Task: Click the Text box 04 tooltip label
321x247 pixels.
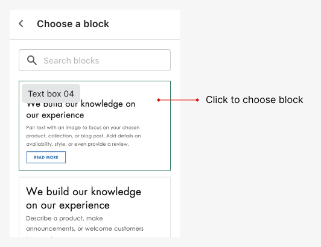Action: pyautogui.click(x=51, y=93)
